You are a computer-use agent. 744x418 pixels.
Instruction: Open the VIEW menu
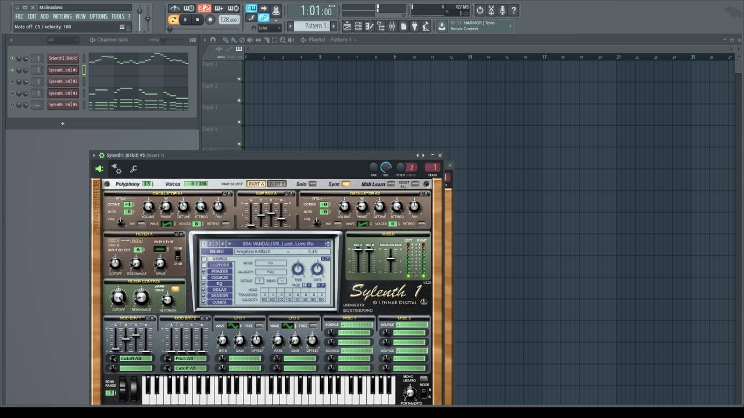click(80, 16)
